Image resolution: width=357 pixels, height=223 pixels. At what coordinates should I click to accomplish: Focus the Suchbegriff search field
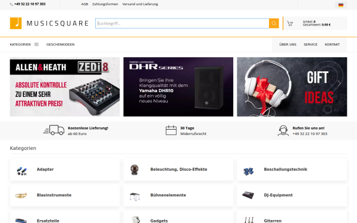[x=182, y=23]
